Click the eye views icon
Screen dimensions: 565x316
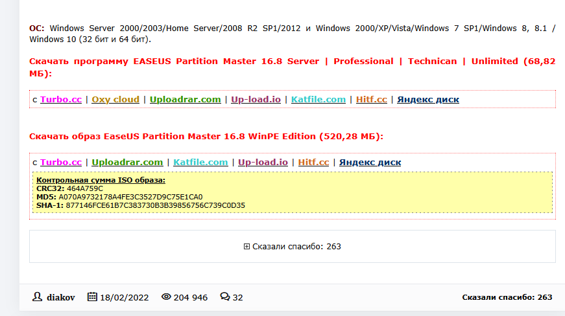tap(166, 297)
